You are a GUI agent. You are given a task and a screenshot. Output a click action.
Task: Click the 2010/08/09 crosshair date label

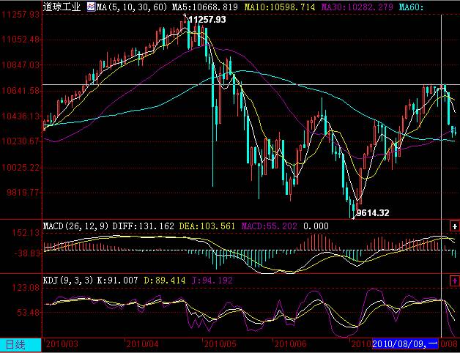pos(405,343)
